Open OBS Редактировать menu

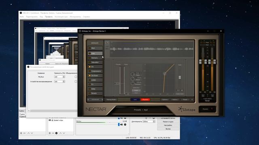point(32,17)
